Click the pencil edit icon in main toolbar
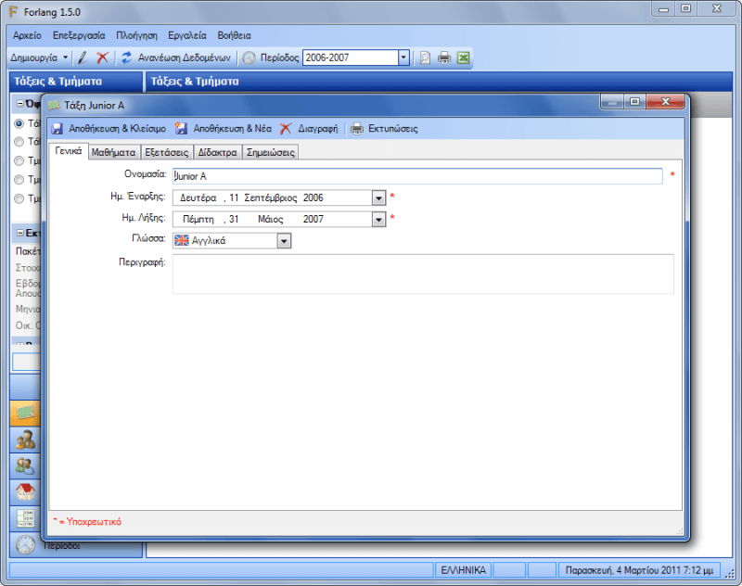This screenshot has height=586, width=742. 82,57
